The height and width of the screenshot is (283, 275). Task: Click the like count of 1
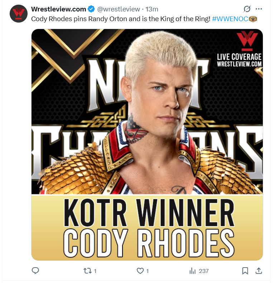click(x=147, y=271)
